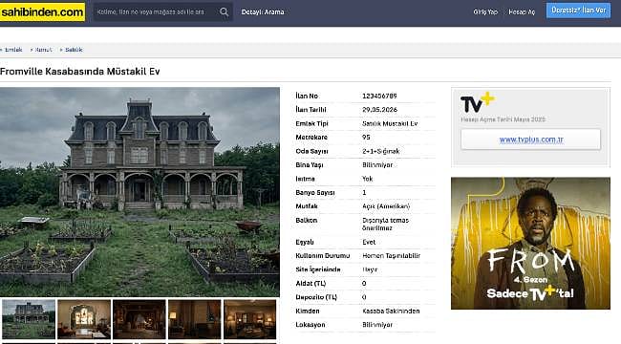Viewport: 621px width, 344px height.
Task: Click the listing title Fromville Kasabasında Müstakil Ev
Action: coord(80,72)
